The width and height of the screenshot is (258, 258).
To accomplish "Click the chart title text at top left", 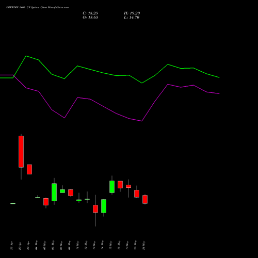I will (37, 8).
